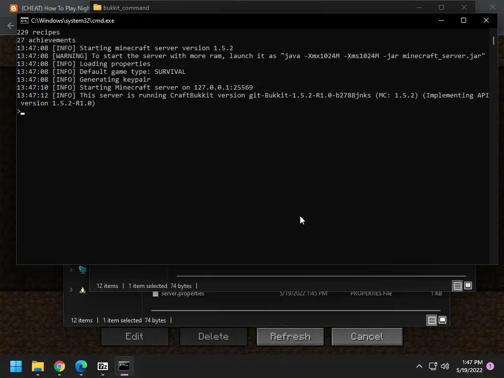Click the Delete button in Minecraft
The width and height of the screenshot is (504, 378).
pyautogui.click(x=214, y=337)
